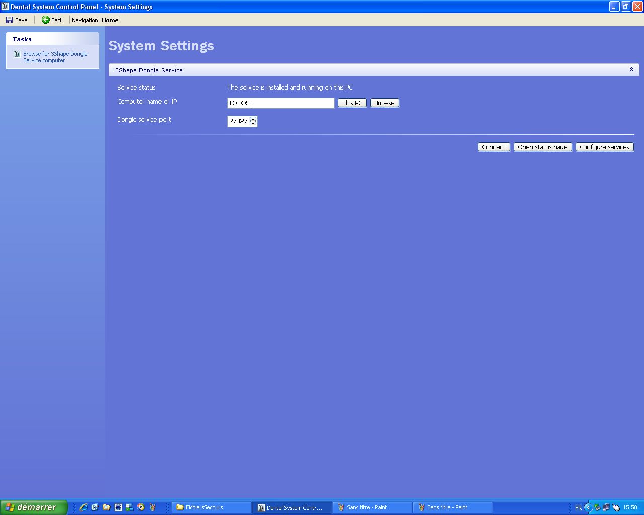Decrease the dongle service port value
Screen dimensions: 644x515
coord(253,124)
